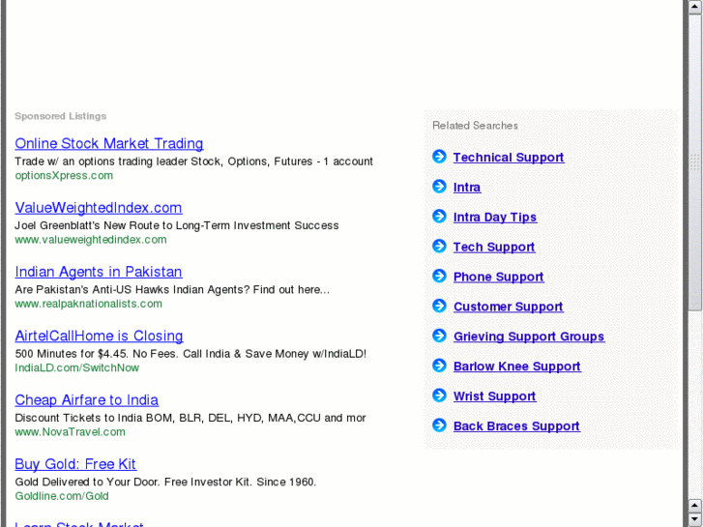Screen dimensions: 703x527
Task: Select Technical Support related search
Action: click(x=509, y=158)
